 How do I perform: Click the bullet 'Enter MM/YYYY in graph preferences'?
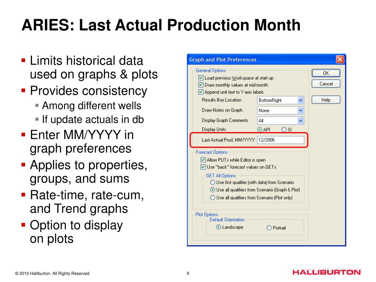coord(82,141)
